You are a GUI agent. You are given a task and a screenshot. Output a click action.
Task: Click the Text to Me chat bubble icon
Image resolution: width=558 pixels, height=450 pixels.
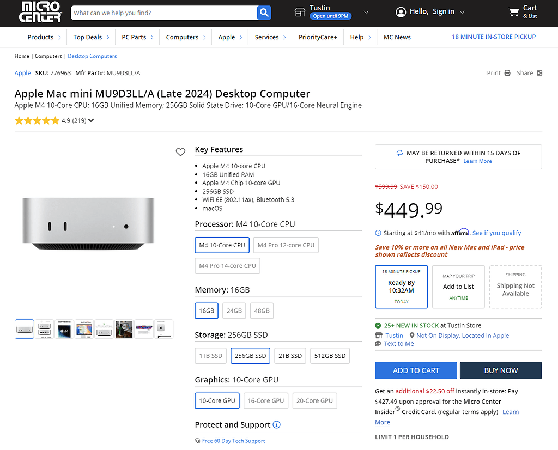pos(378,344)
